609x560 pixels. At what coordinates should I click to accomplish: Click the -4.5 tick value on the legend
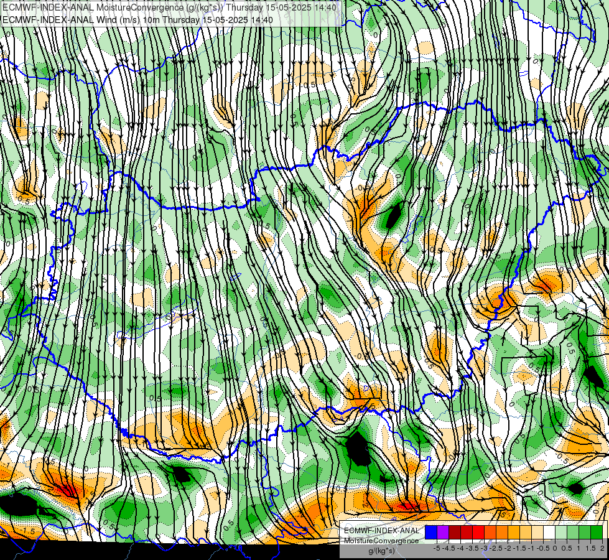point(449,548)
